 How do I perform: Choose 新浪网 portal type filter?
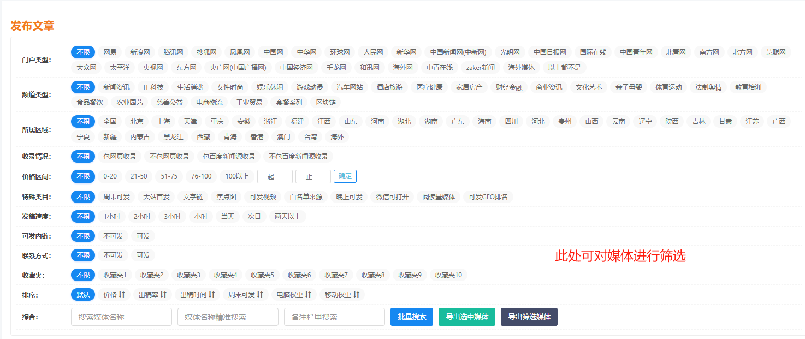(140, 52)
